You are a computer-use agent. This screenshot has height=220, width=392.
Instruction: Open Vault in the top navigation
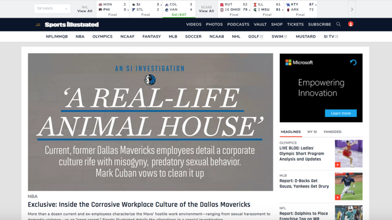tap(260, 24)
